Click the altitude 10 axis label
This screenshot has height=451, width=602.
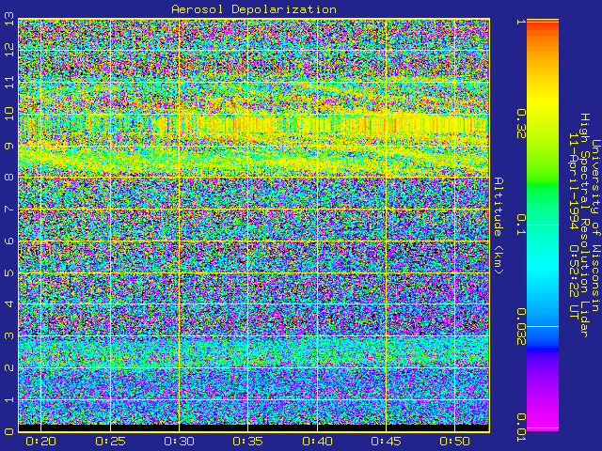[9, 114]
